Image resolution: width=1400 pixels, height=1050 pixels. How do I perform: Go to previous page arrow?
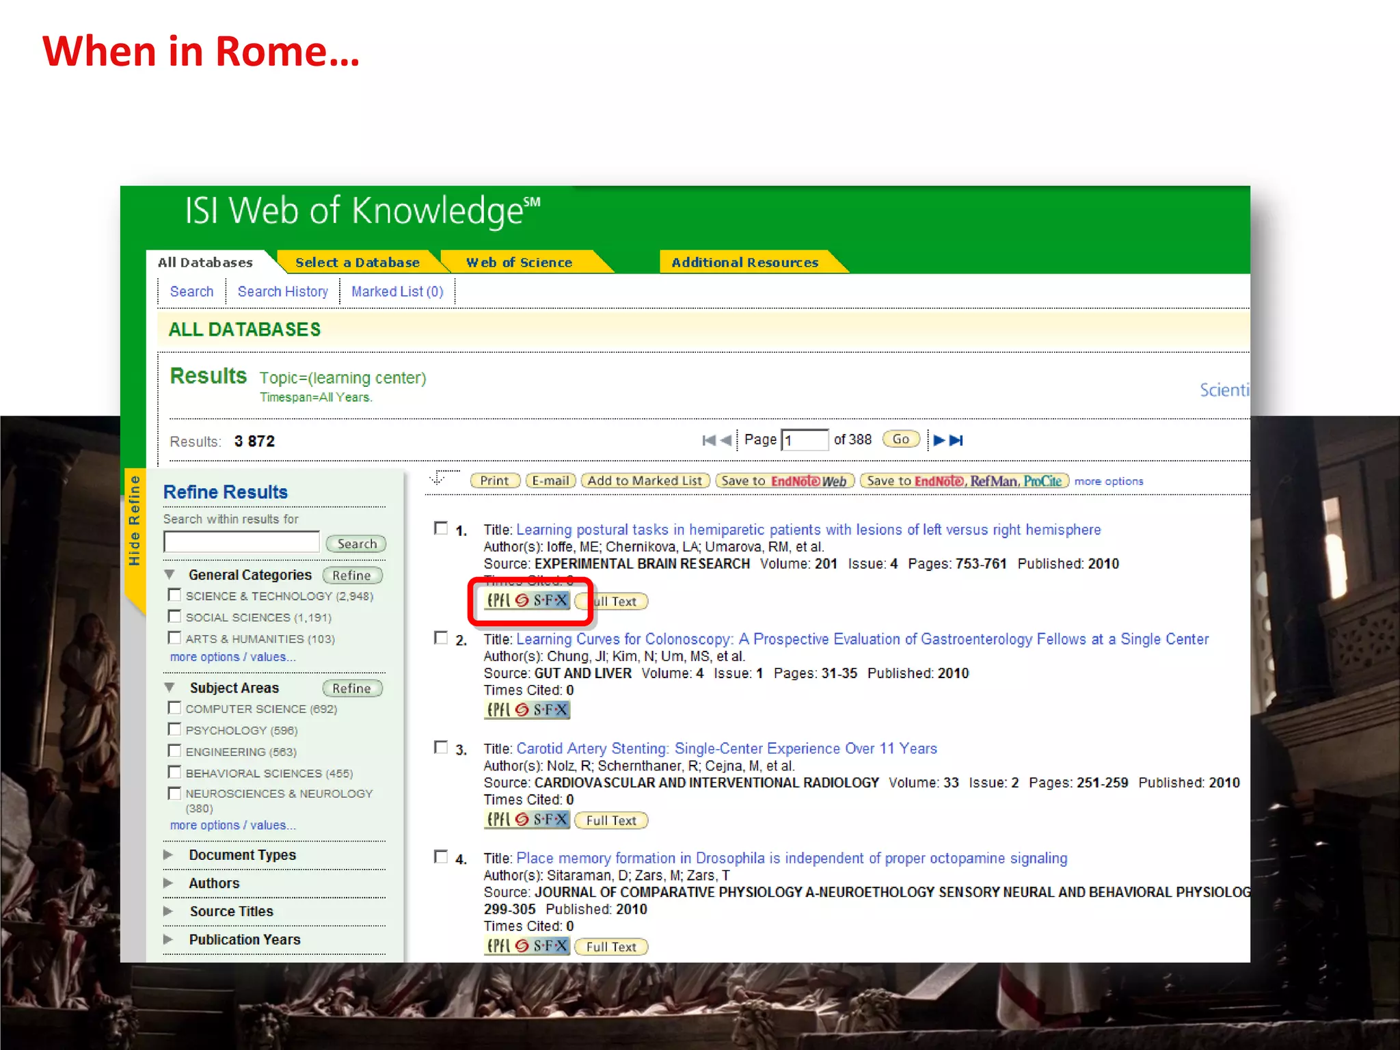coord(726,440)
